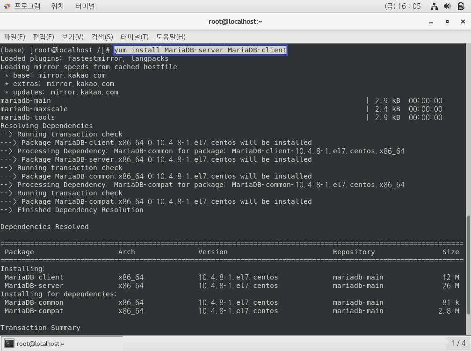Click the Repository column header
The width and height of the screenshot is (471, 351).
pyautogui.click(x=354, y=252)
